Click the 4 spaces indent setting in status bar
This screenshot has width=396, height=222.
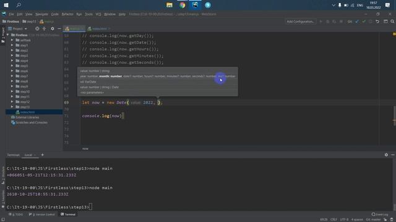357,220
